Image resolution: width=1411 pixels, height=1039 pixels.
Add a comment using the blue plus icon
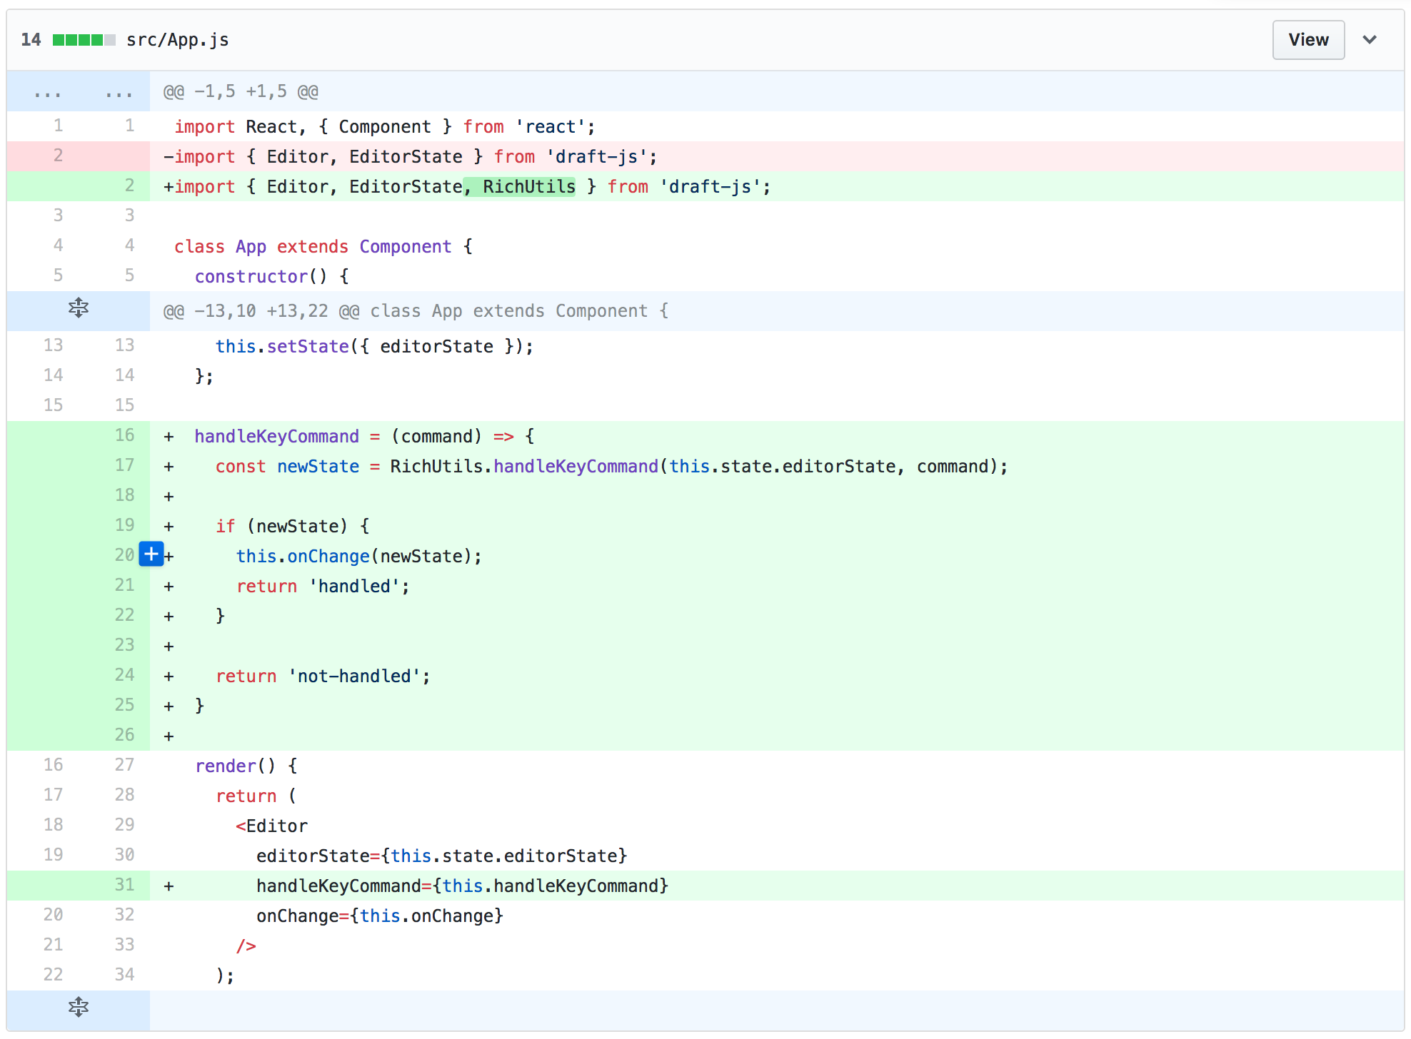151,554
